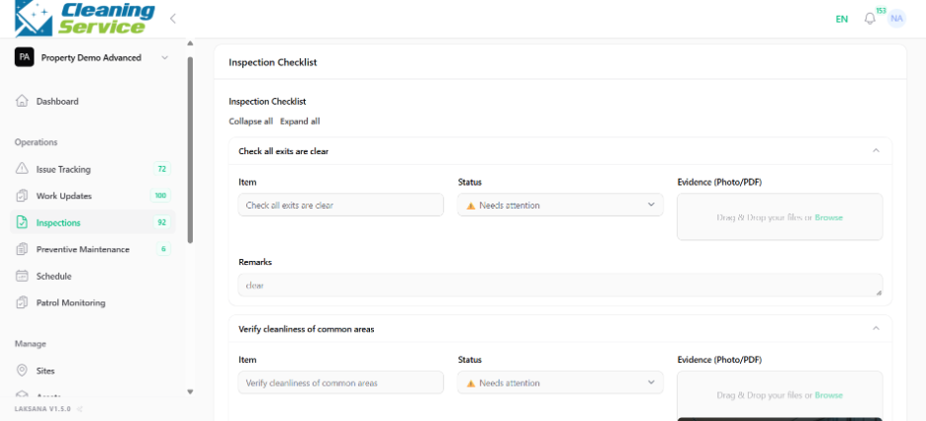Collapse the Check all exits are clear section

click(x=876, y=151)
